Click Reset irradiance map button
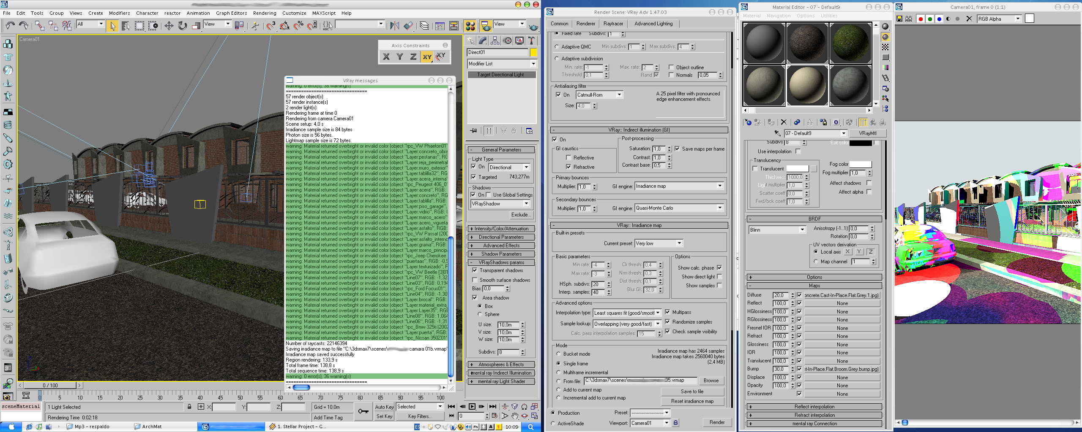 [x=692, y=401]
